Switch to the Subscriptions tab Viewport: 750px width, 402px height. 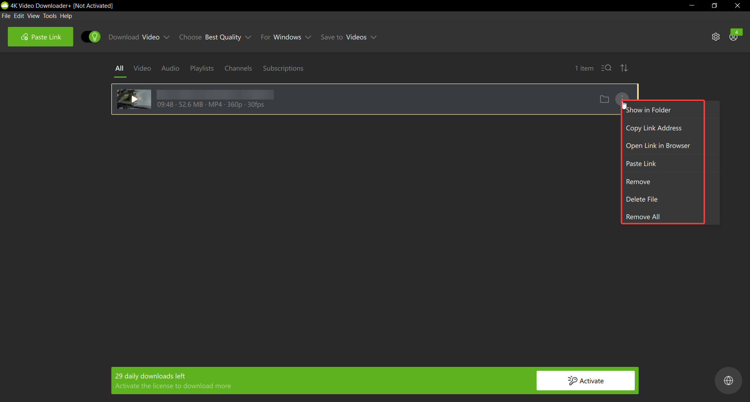tap(283, 68)
